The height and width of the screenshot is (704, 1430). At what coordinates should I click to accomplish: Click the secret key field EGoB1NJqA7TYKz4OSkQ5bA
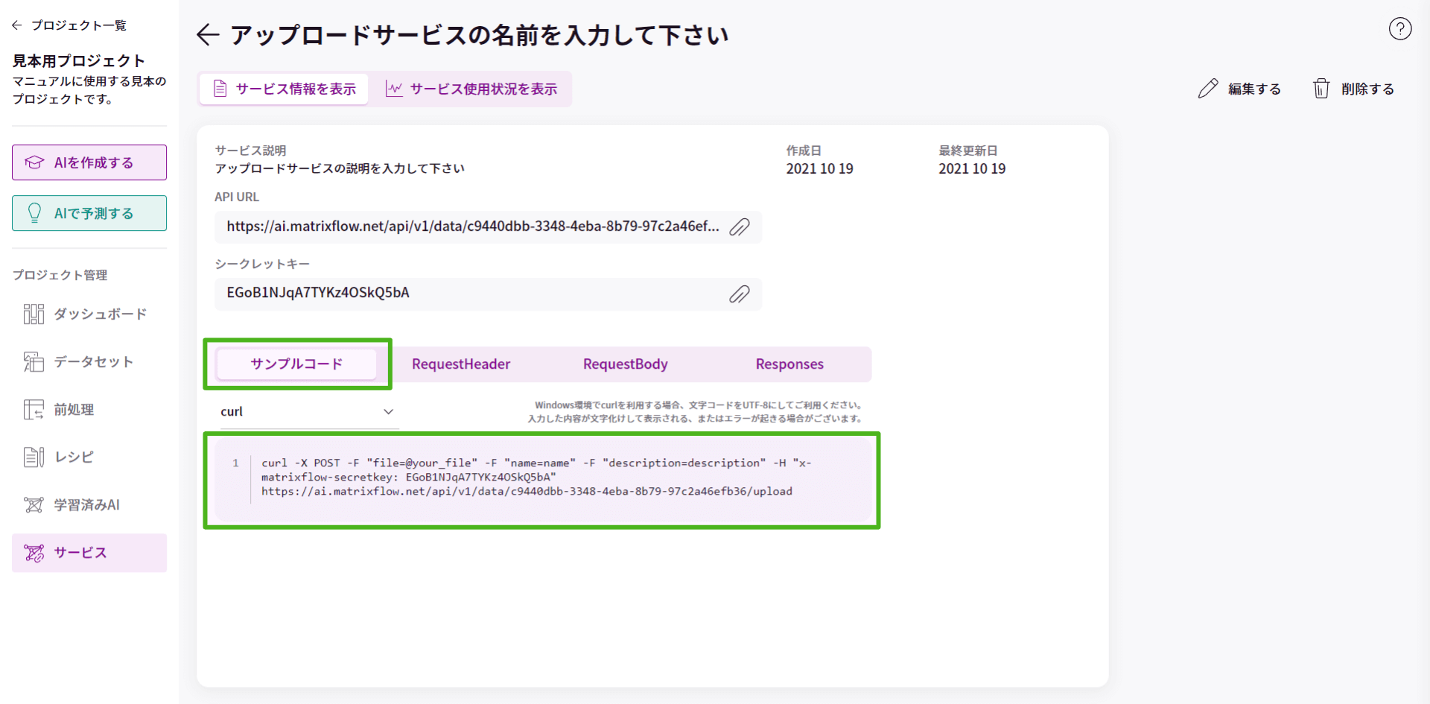click(488, 294)
